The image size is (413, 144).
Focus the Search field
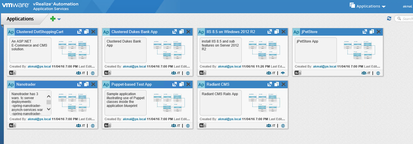tap(404, 19)
